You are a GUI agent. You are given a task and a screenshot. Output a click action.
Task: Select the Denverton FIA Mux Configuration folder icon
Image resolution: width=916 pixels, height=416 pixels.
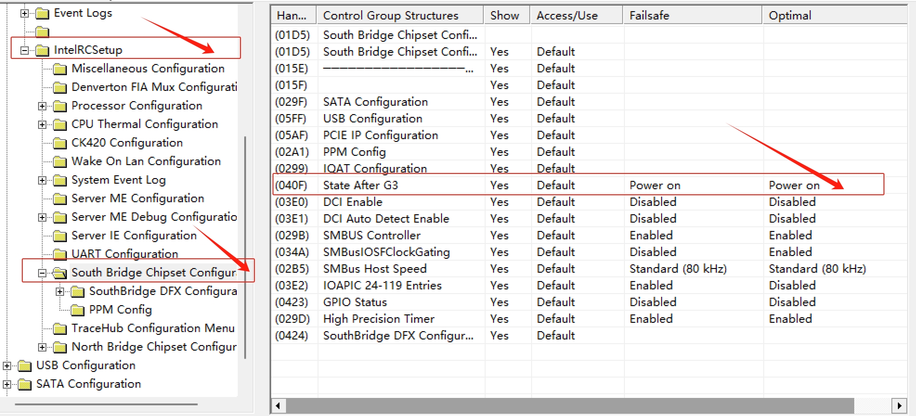click(x=60, y=88)
